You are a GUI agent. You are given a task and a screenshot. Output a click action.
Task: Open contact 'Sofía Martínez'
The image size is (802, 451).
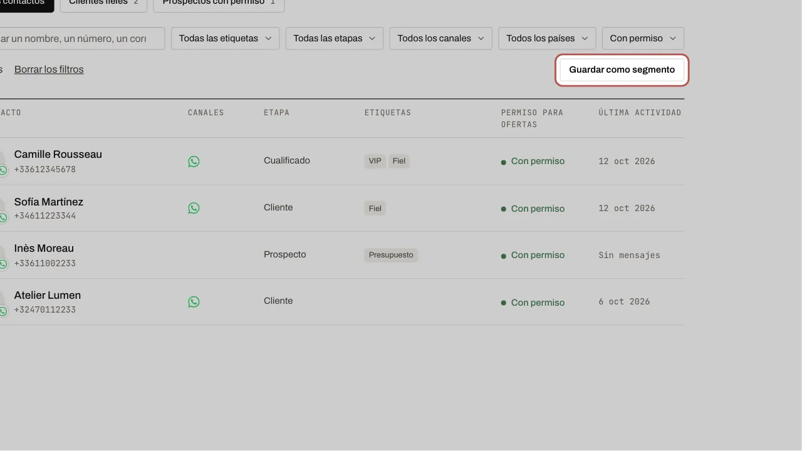[49, 202]
